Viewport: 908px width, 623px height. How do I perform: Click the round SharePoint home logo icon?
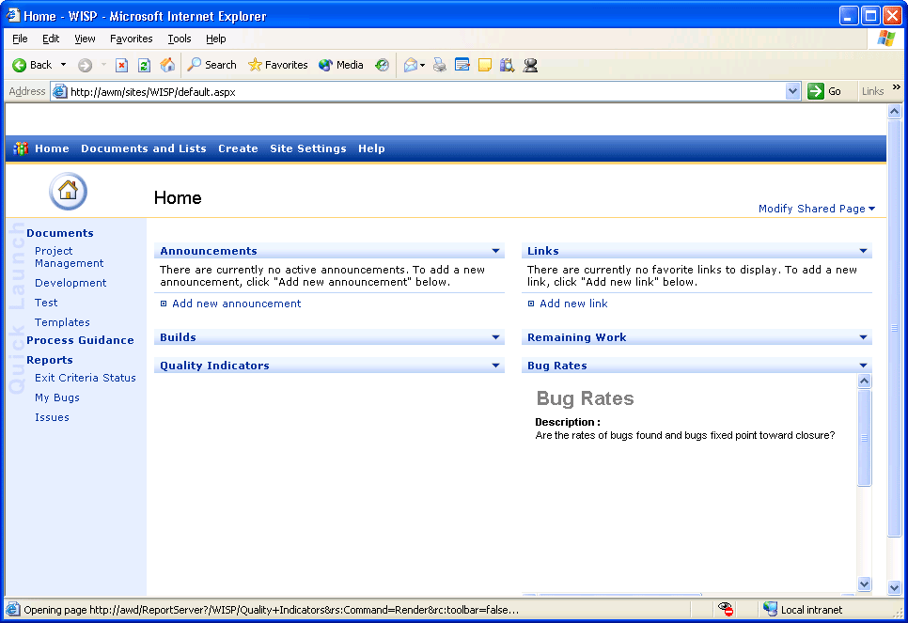68,191
